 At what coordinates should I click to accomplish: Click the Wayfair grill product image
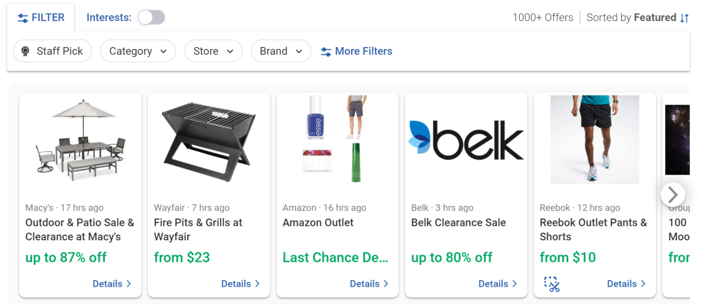pyautogui.click(x=208, y=139)
